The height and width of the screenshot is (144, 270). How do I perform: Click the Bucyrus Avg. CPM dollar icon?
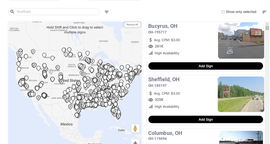point(151,40)
